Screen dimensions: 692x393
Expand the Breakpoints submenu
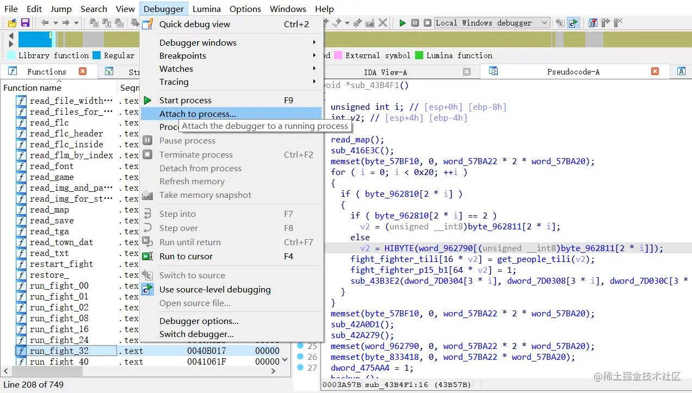231,55
